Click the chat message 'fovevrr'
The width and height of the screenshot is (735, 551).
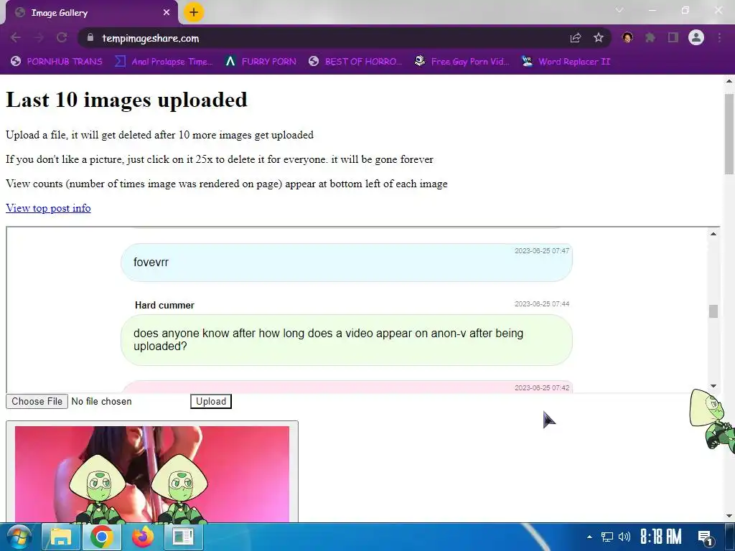point(347,263)
